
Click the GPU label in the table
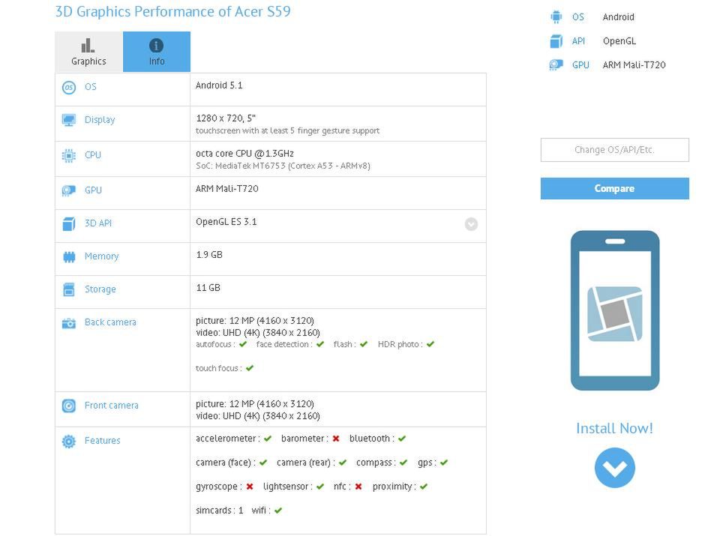click(93, 190)
